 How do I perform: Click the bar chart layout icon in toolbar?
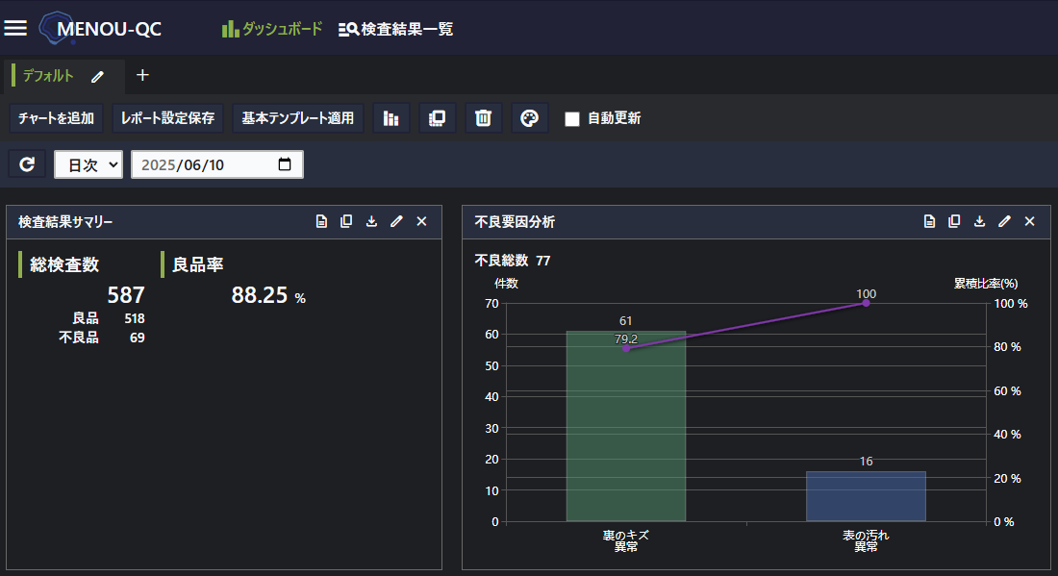[391, 118]
